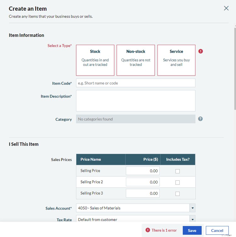Click the error icon in the footer
This screenshot has width=236, height=237.
tap(148, 230)
